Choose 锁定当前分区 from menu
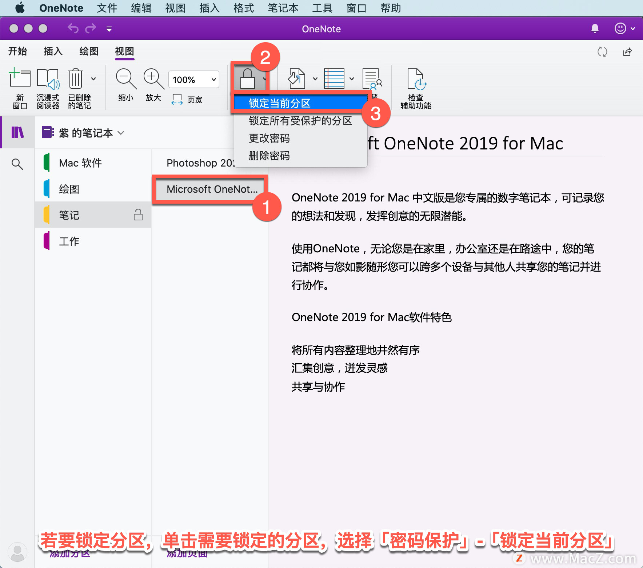 pyautogui.click(x=300, y=103)
